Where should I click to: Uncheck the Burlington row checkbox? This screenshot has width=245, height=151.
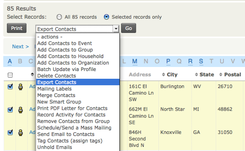10,87
